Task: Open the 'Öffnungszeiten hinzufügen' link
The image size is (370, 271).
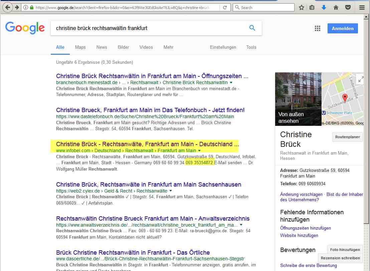Action: pyautogui.click(x=305, y=228)
